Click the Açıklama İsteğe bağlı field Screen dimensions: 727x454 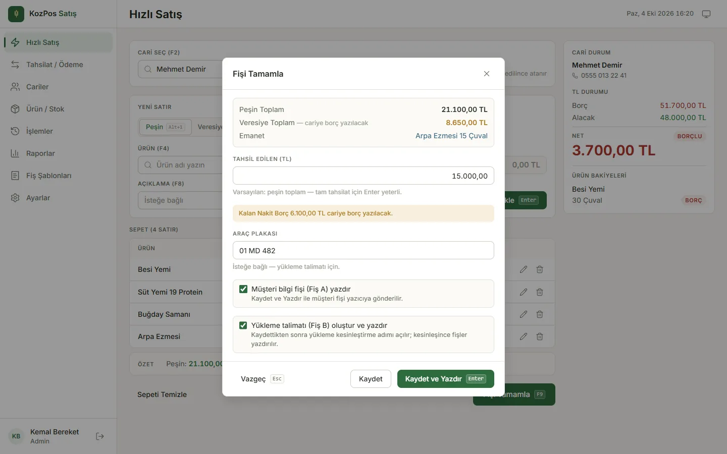(x=180, y=200)
